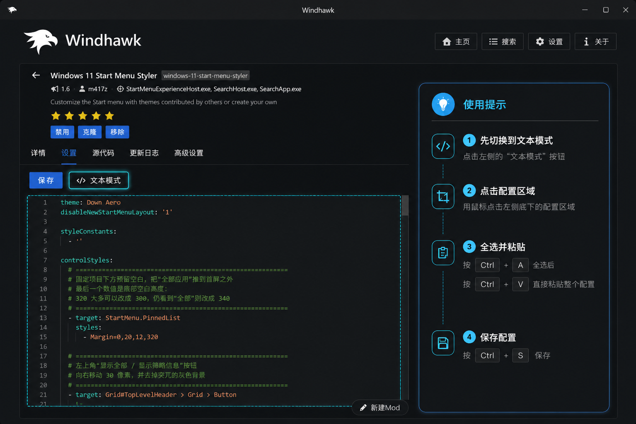The height and width of the screenshot is (424, 636).
Task: Click the Windhawk eagle logo
Action: [41, 41]
